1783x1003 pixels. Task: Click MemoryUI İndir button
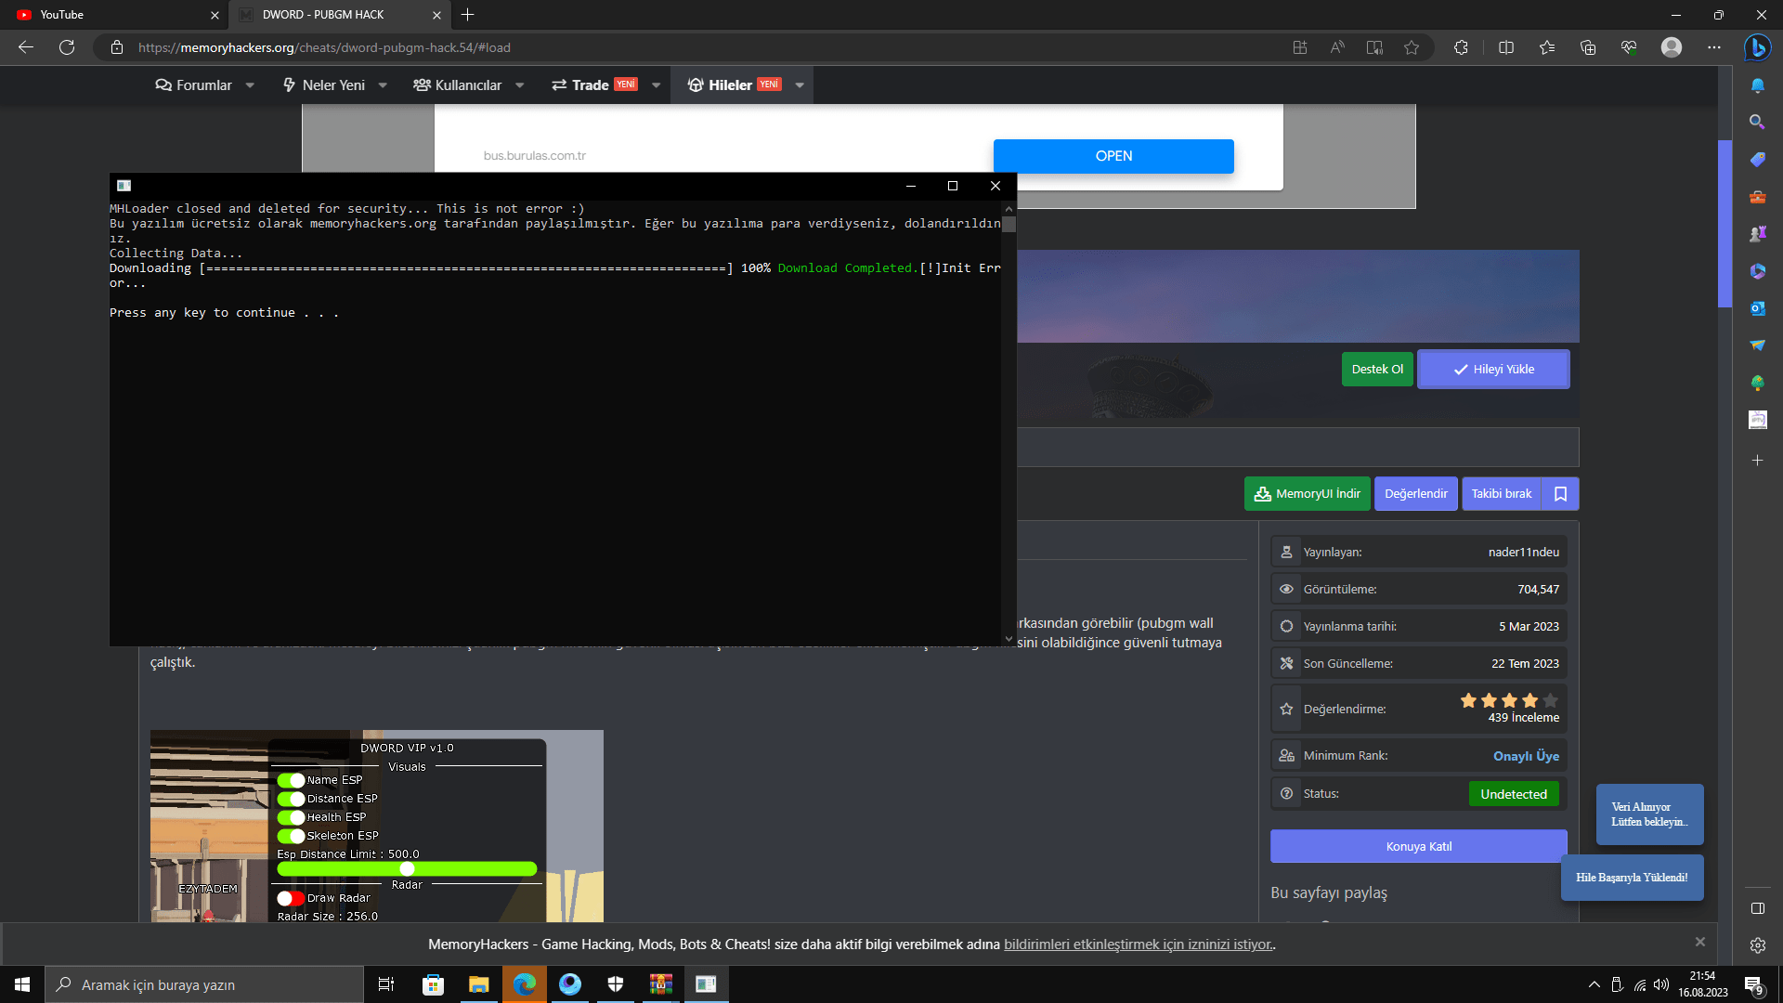[x=1308, y=494]
